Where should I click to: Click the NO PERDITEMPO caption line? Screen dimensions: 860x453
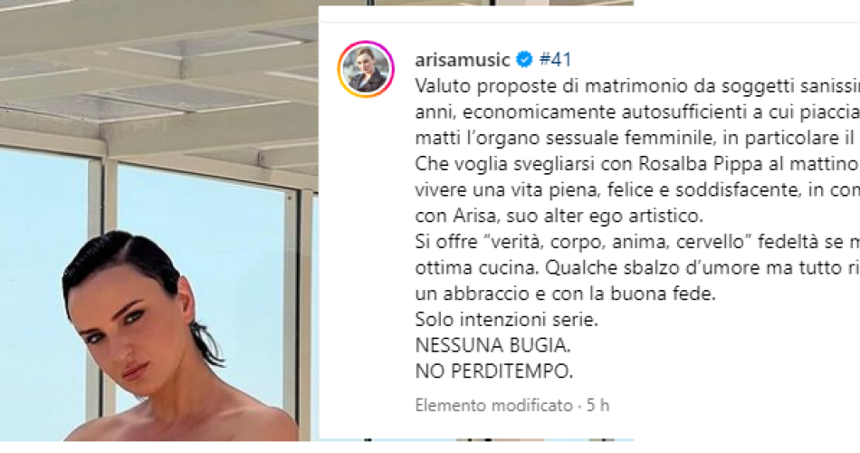494,371
